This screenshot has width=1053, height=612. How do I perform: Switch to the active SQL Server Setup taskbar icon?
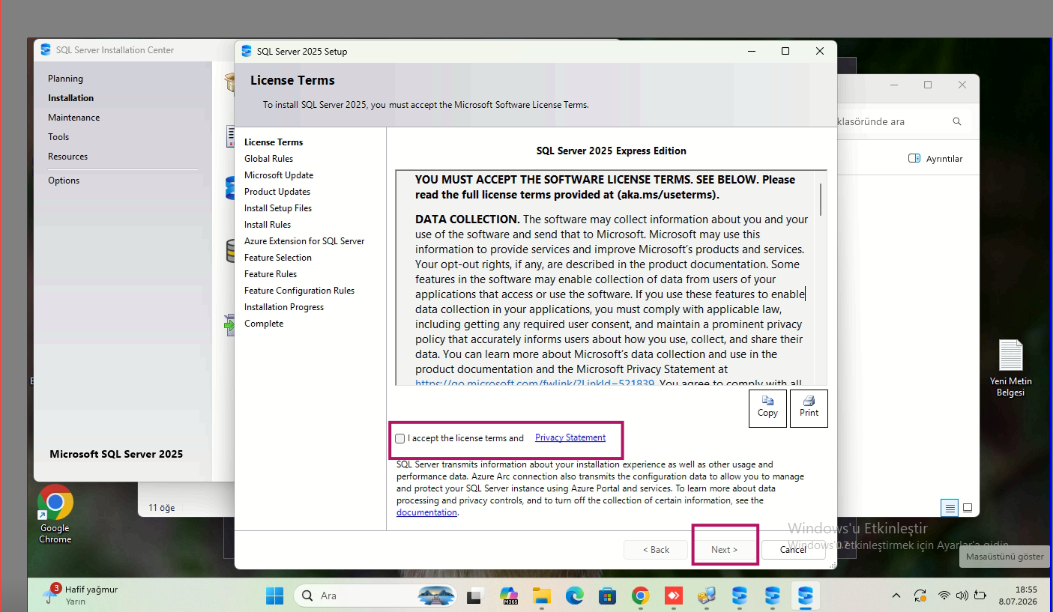click(x=806, y=596)
